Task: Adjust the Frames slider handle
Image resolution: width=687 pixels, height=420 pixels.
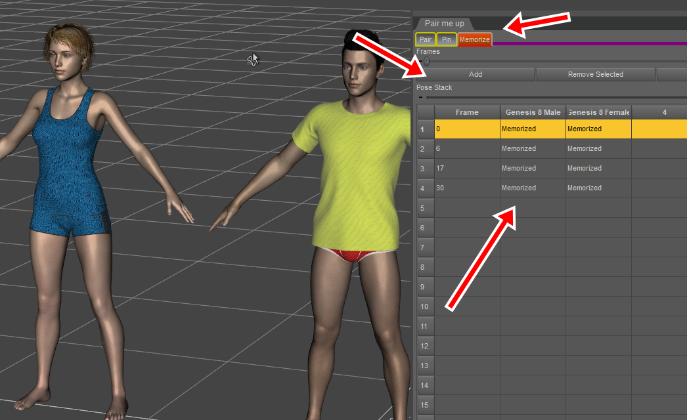Action: (x=426, y=61)
